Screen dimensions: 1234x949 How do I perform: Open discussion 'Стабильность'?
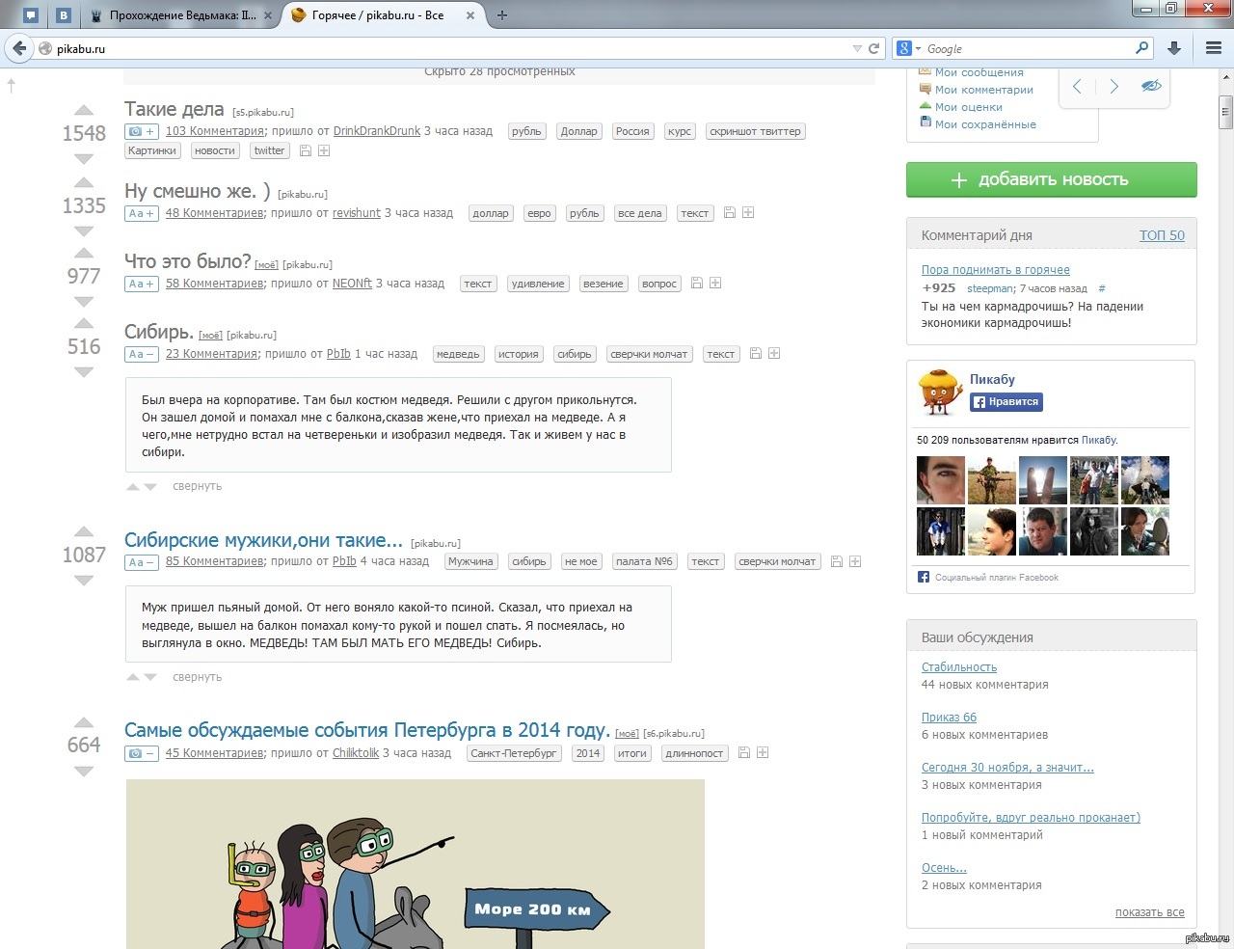(959, 667)
